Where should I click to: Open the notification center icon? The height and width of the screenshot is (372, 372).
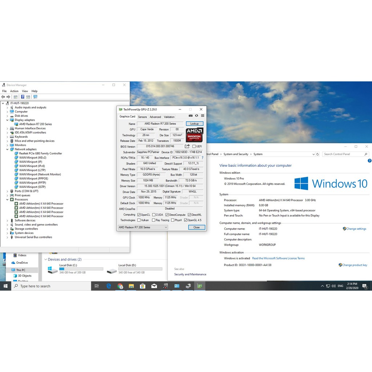365,286
